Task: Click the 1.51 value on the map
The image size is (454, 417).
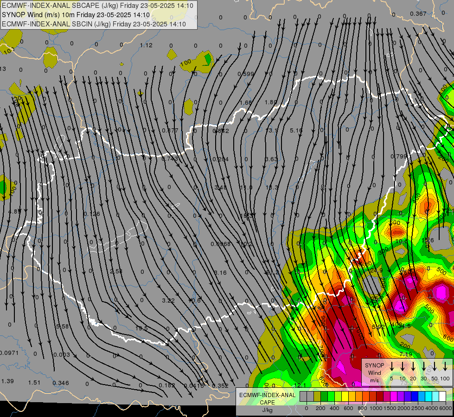Action: pyautogui.click(x=34, y=383)
